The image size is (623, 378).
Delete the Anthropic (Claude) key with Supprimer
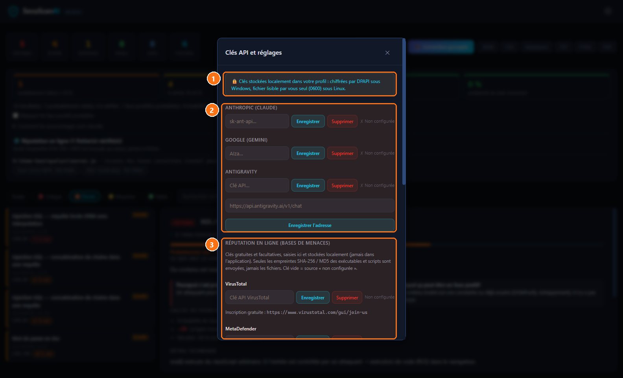tap(342, 121)
